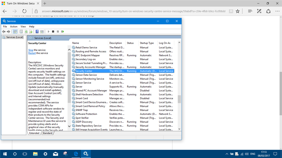Image resolution: width=282 pixels, height=158 pixels.
Task: Click the Export List toolbar icon
Action: point(31,32)
